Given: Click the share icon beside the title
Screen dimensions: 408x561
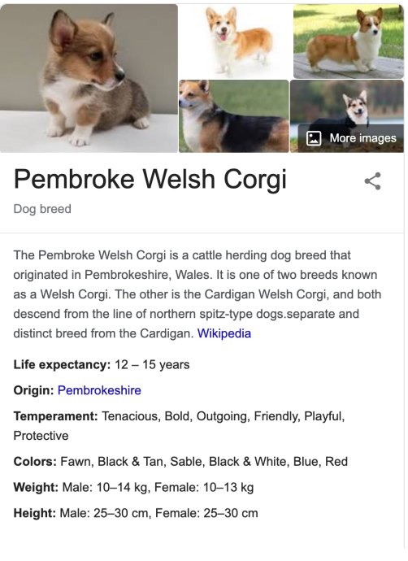Looking at the screenshot, I should 372,181.
